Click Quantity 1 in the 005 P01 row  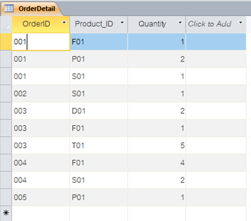(157, 197)
